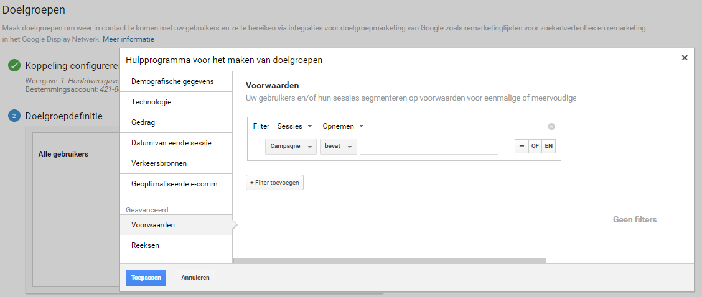Viewport: 702px width, 297px height.
Task: Click the Geen filters text
Action: pos(634,219)
